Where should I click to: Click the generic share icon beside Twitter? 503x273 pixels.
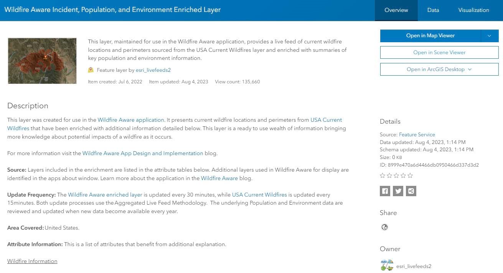click(411, 191)
